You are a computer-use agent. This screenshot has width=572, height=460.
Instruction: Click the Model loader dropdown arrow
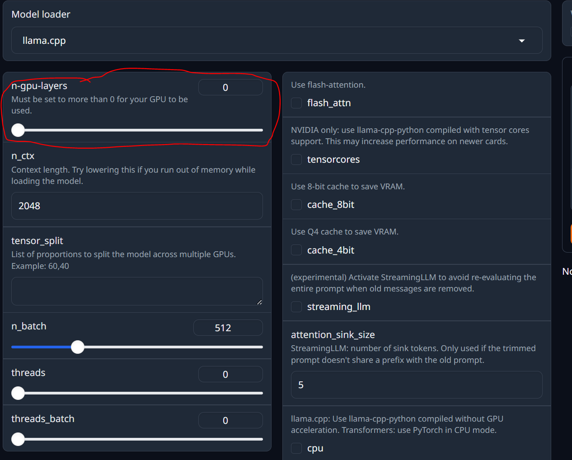[522, 41]
